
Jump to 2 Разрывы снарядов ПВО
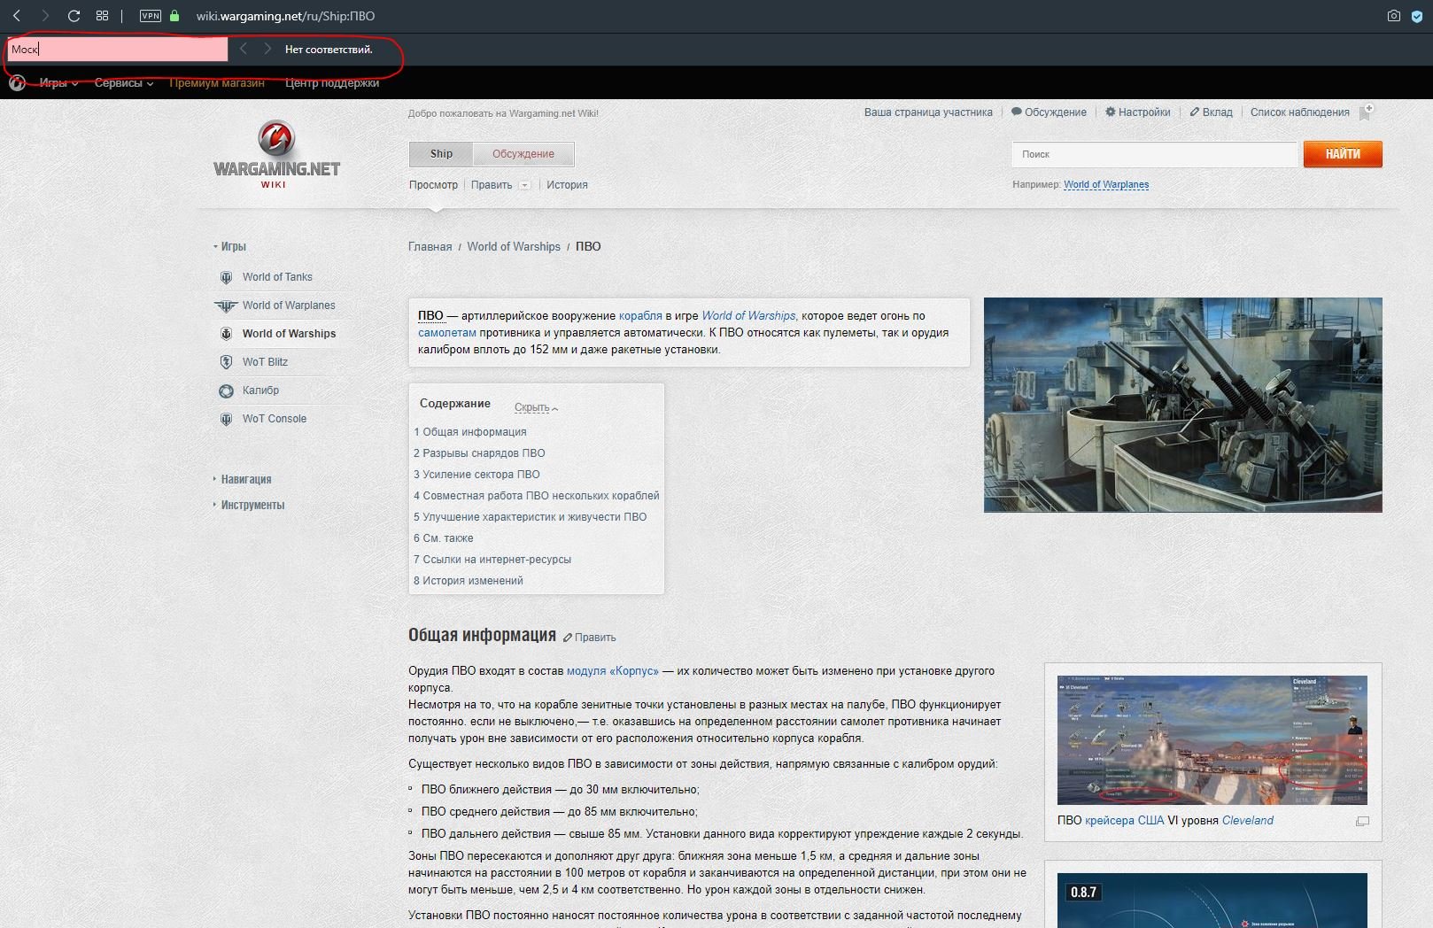point(479,453)
